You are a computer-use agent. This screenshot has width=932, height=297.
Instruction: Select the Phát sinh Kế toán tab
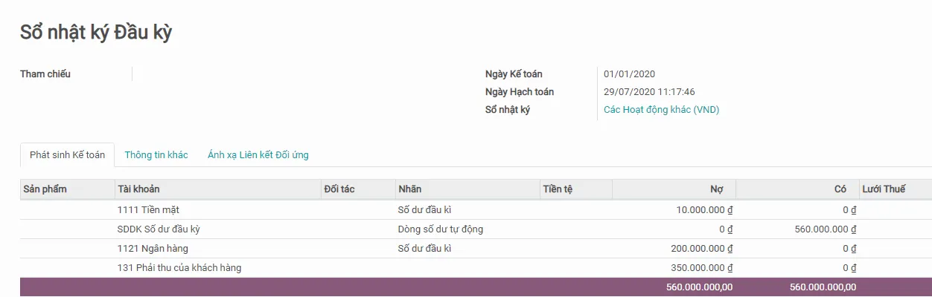(67, 155)
